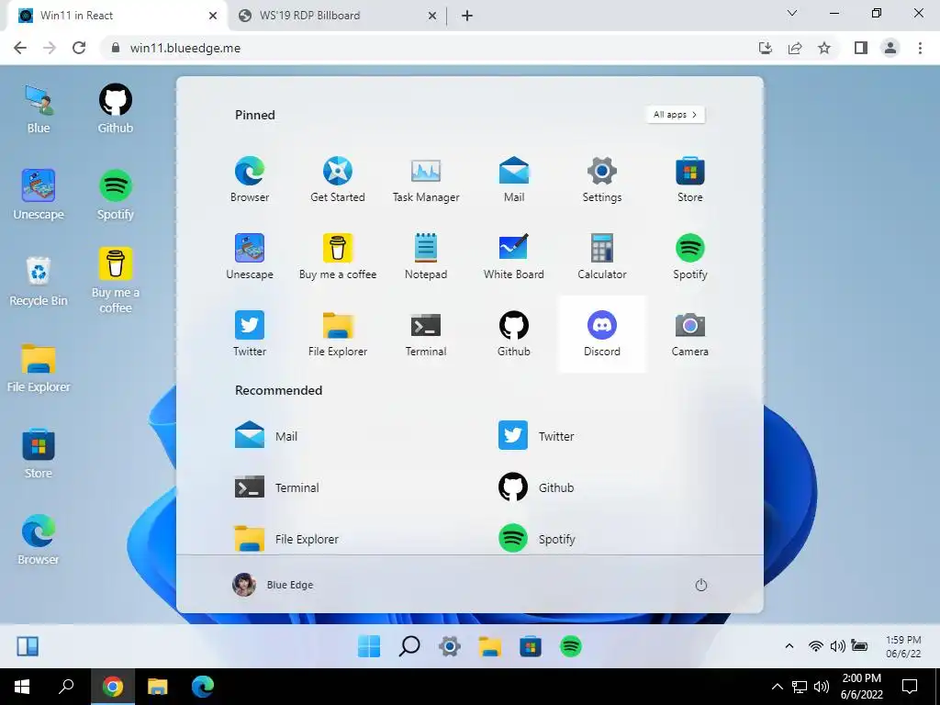Open Store desktop shortcut
The width and height of the screenshot is (940, 705).
39,453
